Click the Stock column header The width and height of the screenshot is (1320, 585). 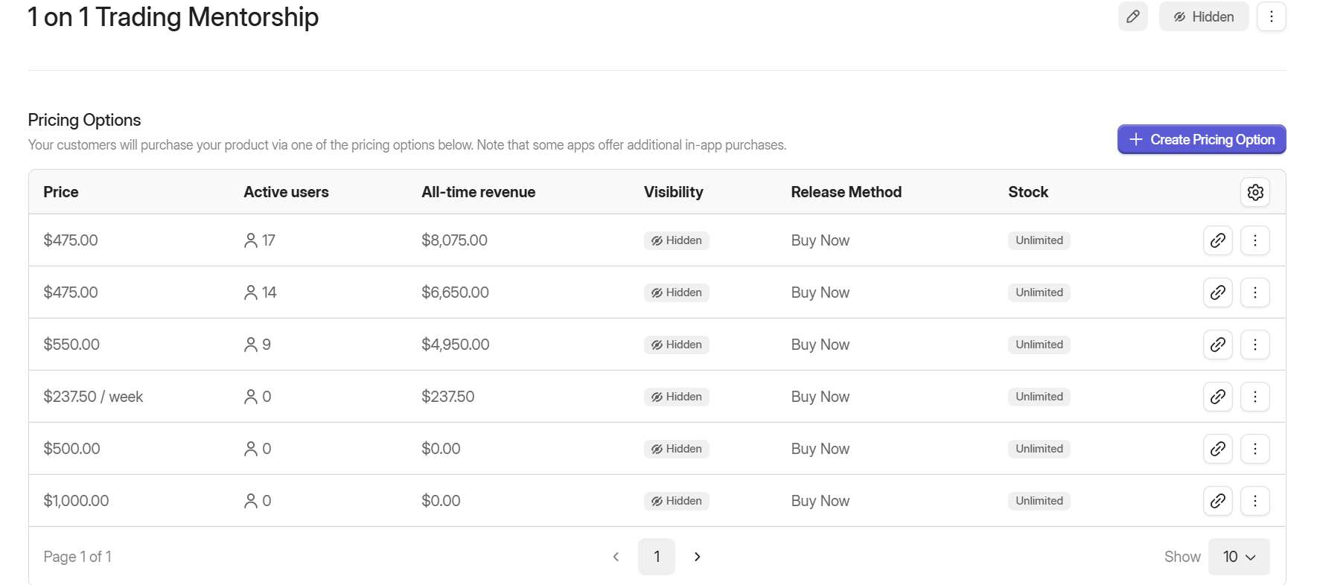pos(1027,192)
